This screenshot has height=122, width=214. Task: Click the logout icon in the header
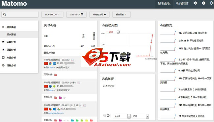click(212, 3)
